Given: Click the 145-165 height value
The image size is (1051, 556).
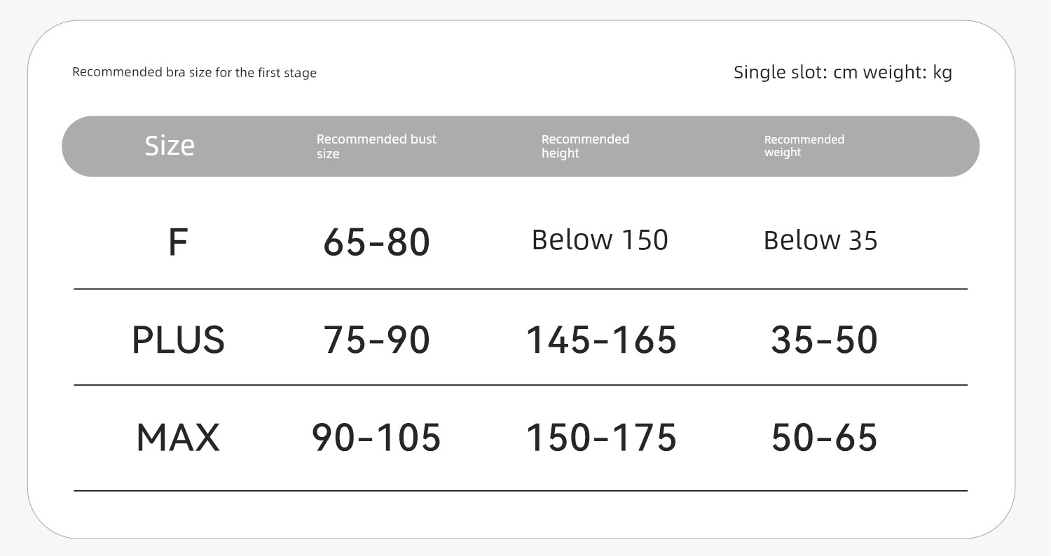Looking at the screenshot, I should click(x=601, y=340).
